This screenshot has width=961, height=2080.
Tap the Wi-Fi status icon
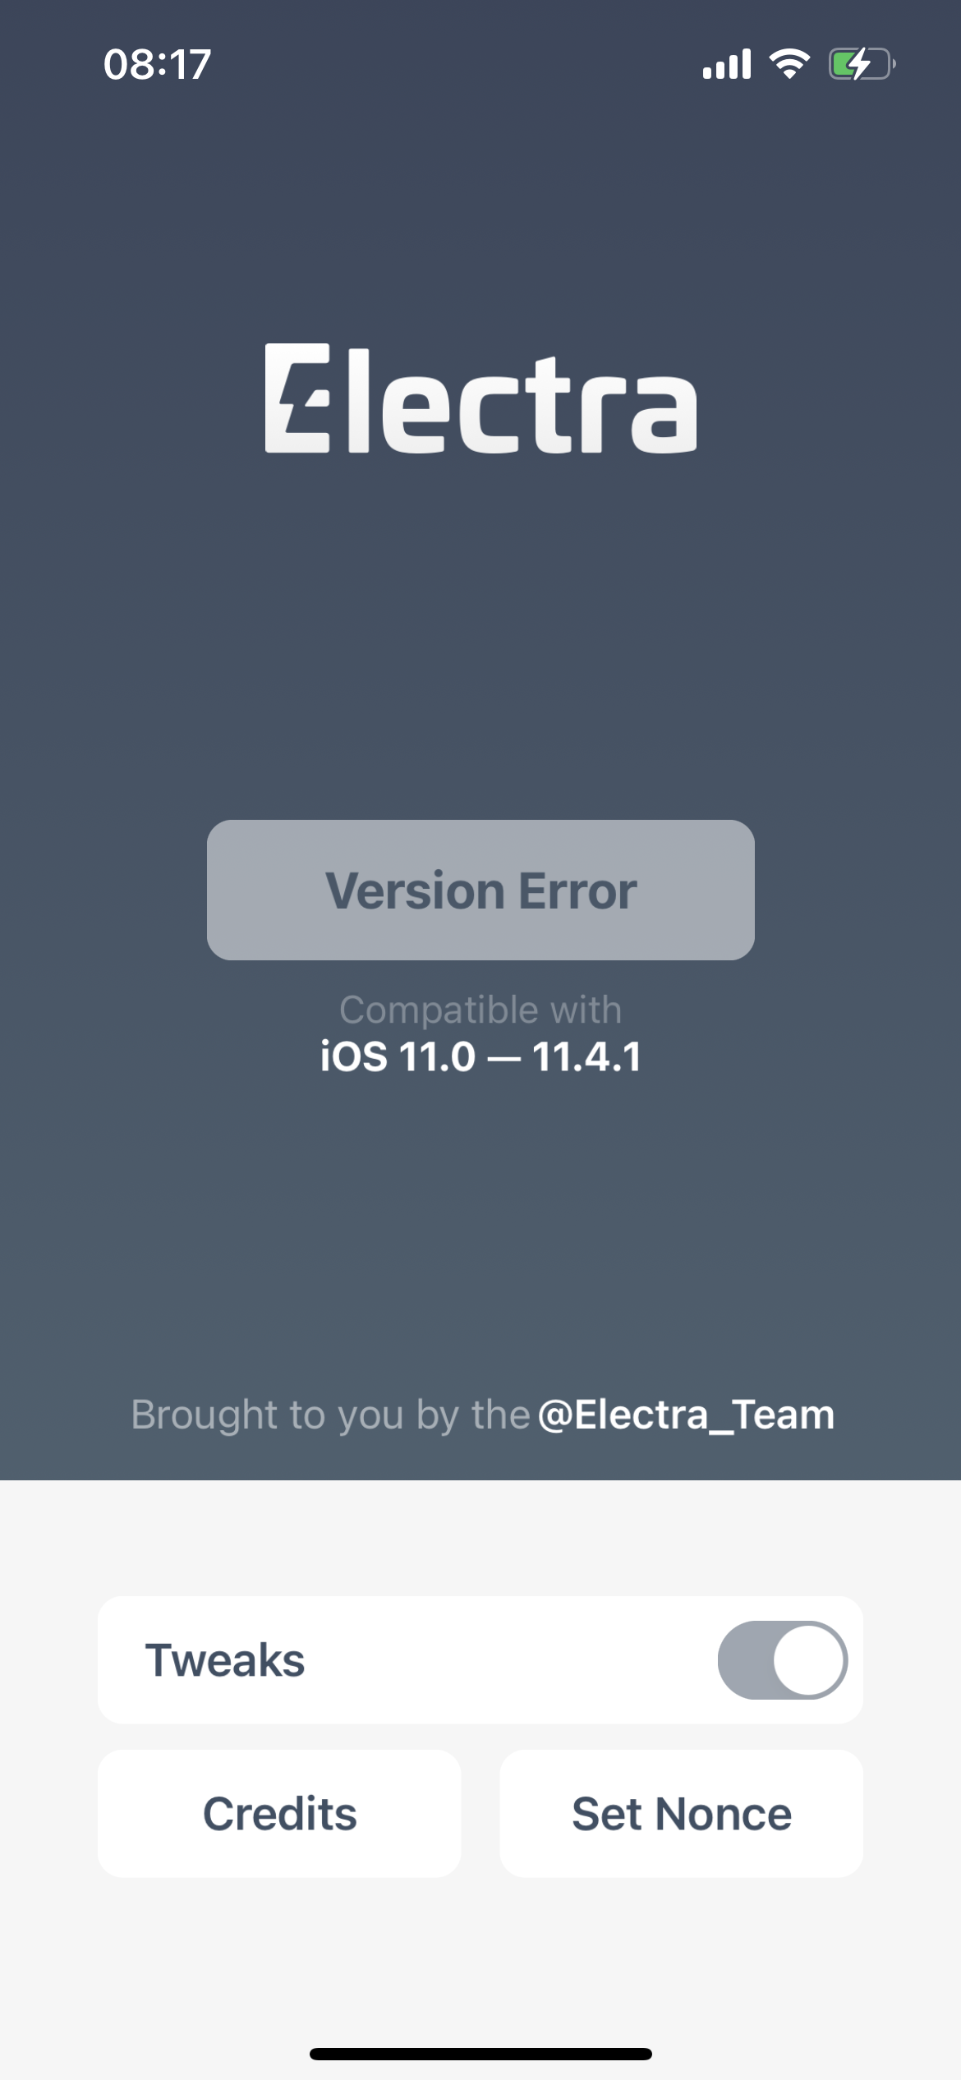[x=789, y=64]
